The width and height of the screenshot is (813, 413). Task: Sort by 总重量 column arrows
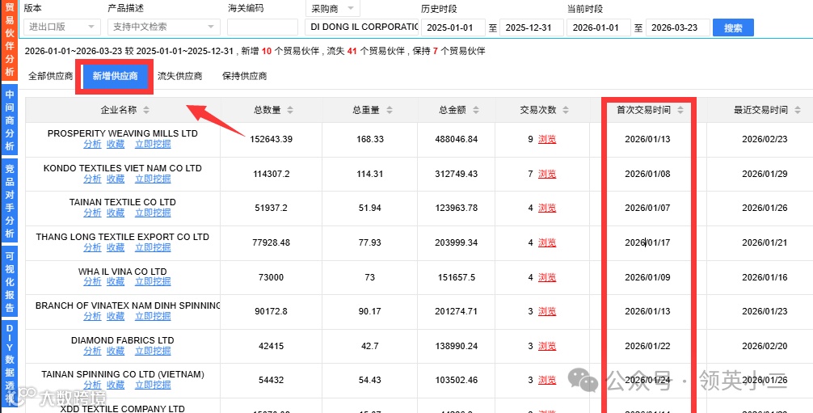(389, 110)
